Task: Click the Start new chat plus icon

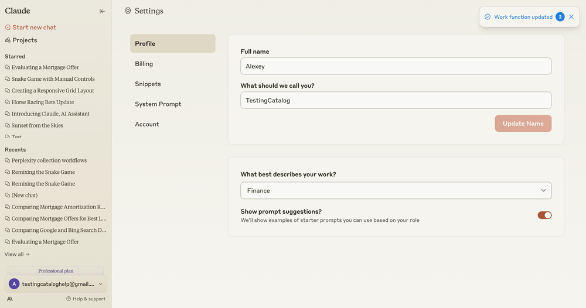Action: point(8,28)
